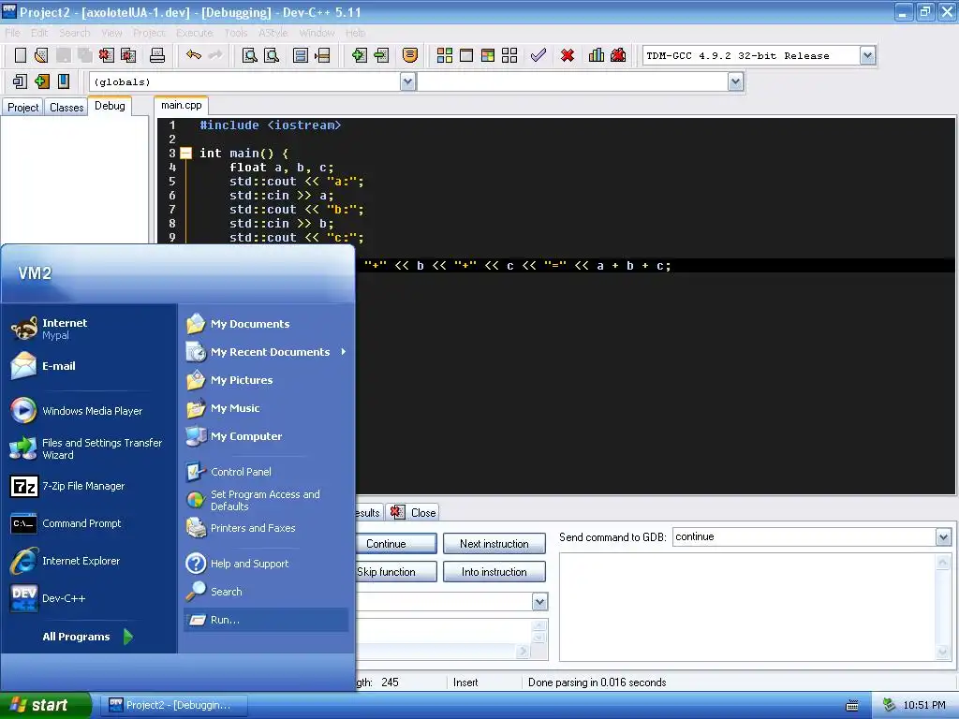
Task: Select the Debug side panel tab
Action: 111,106
